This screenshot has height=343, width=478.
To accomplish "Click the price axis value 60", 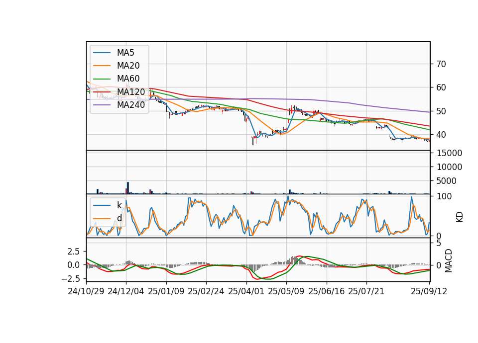I will 442,87.
